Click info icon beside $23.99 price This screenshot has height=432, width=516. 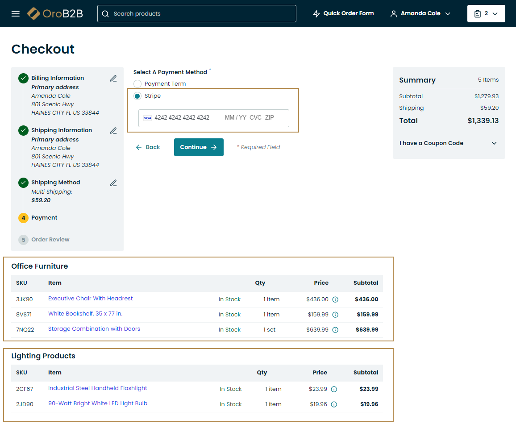pos(334,389)
